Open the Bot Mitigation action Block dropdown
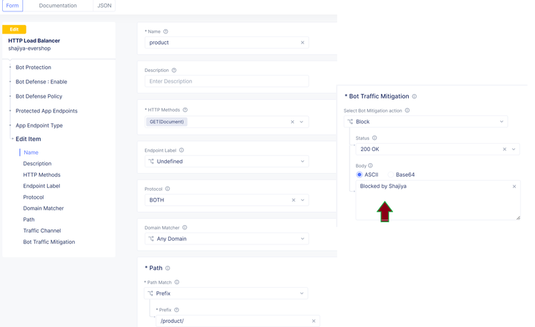This screenshot has height=327, width=535. point(426,122)
